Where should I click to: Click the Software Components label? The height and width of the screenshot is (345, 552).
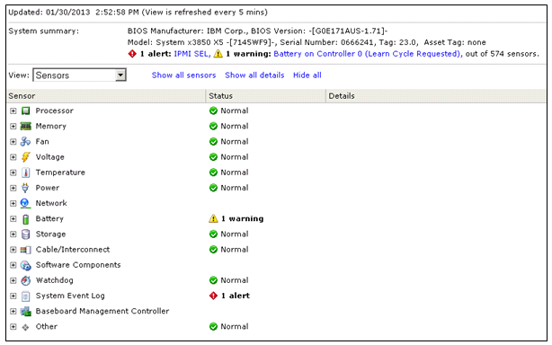pyautogui.click(x=78, y=265)
